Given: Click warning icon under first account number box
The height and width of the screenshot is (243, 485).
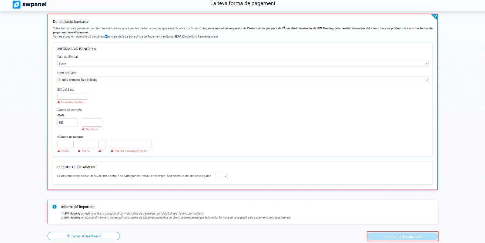Looking at the screenshot, I should (59, 151).
